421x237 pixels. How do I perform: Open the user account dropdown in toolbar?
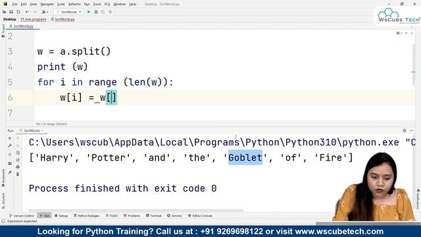click(45, 12)
